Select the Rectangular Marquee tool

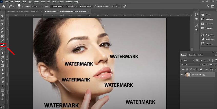click(3, 20)
